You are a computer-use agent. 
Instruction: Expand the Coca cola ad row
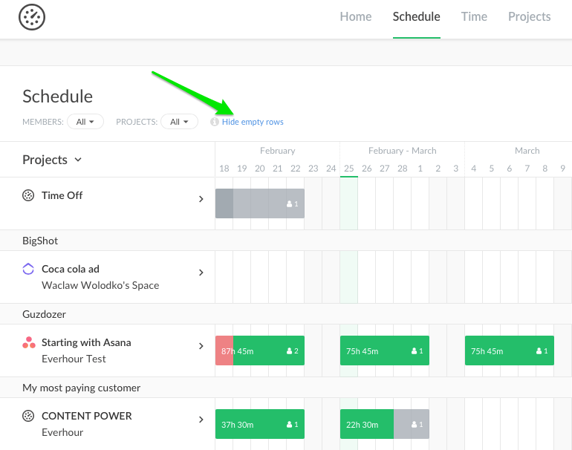point(201,273)
